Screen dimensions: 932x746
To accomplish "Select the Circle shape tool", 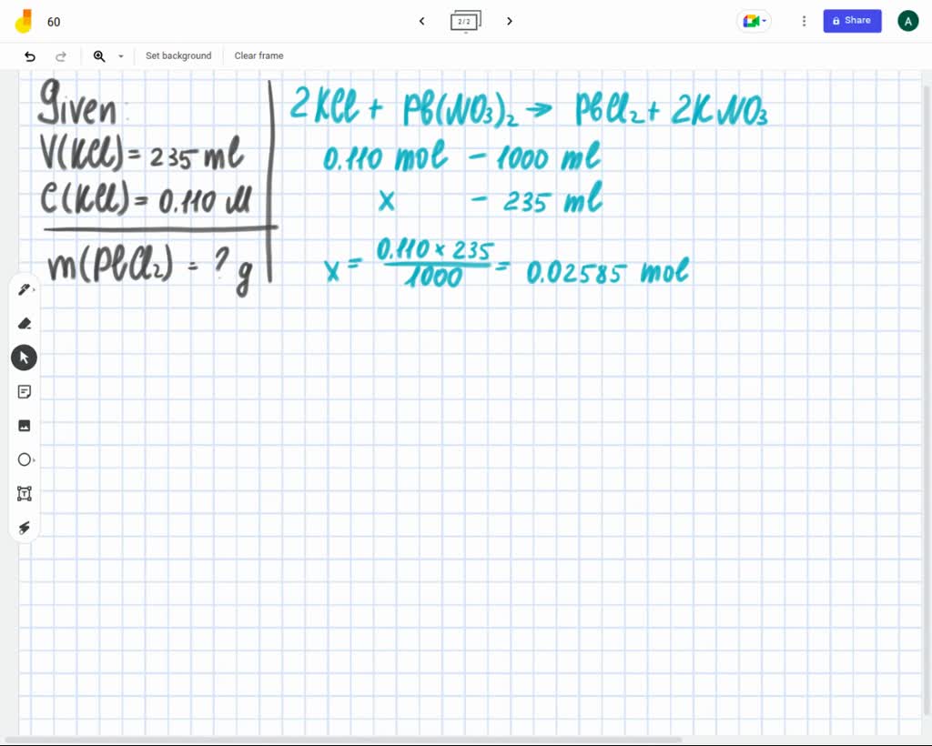I will (x=25, y=459).
